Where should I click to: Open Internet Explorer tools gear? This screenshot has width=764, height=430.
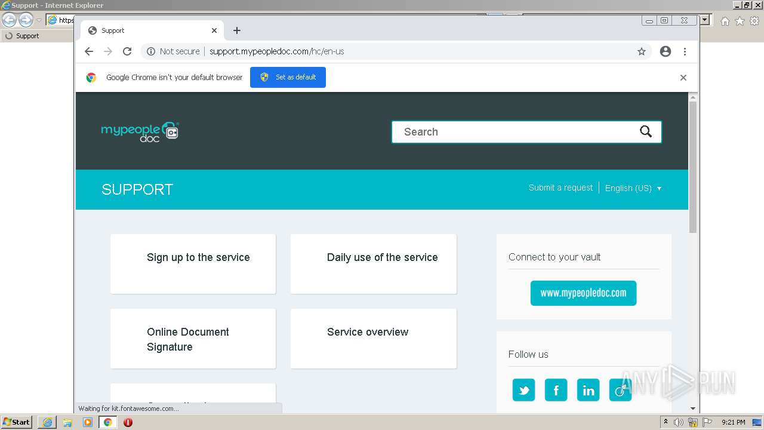754,21
